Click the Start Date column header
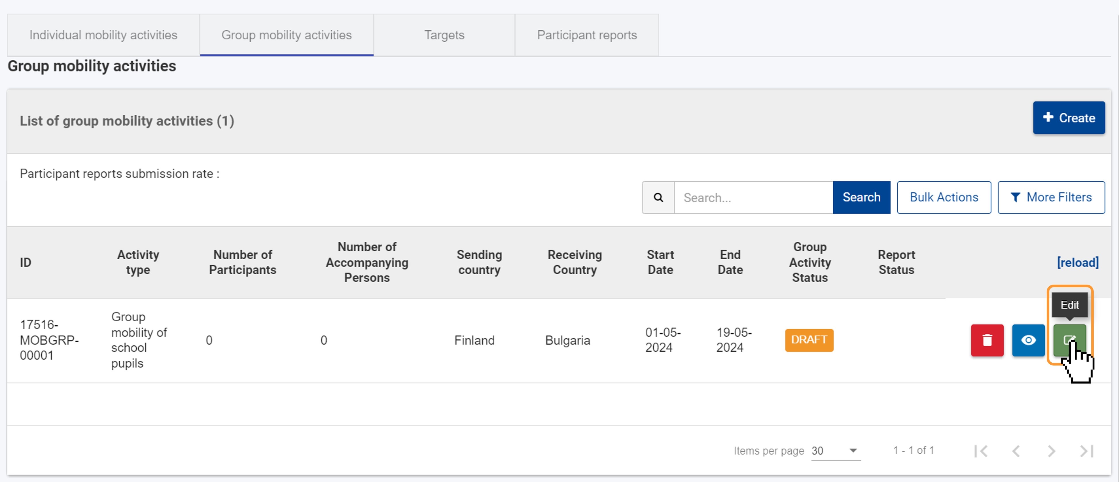 click(x=660, y=262)
